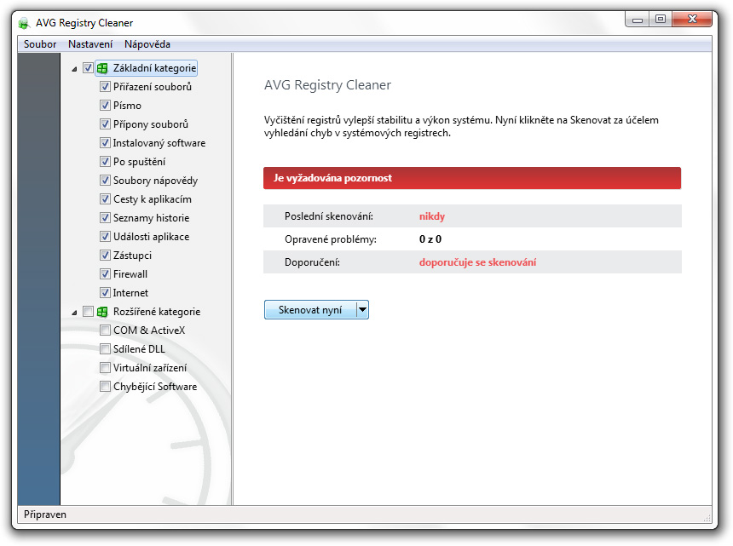Untick the Cesty k aplikacím checkbox
Viewport: 733px width, 546px height.
click(105, 199)
